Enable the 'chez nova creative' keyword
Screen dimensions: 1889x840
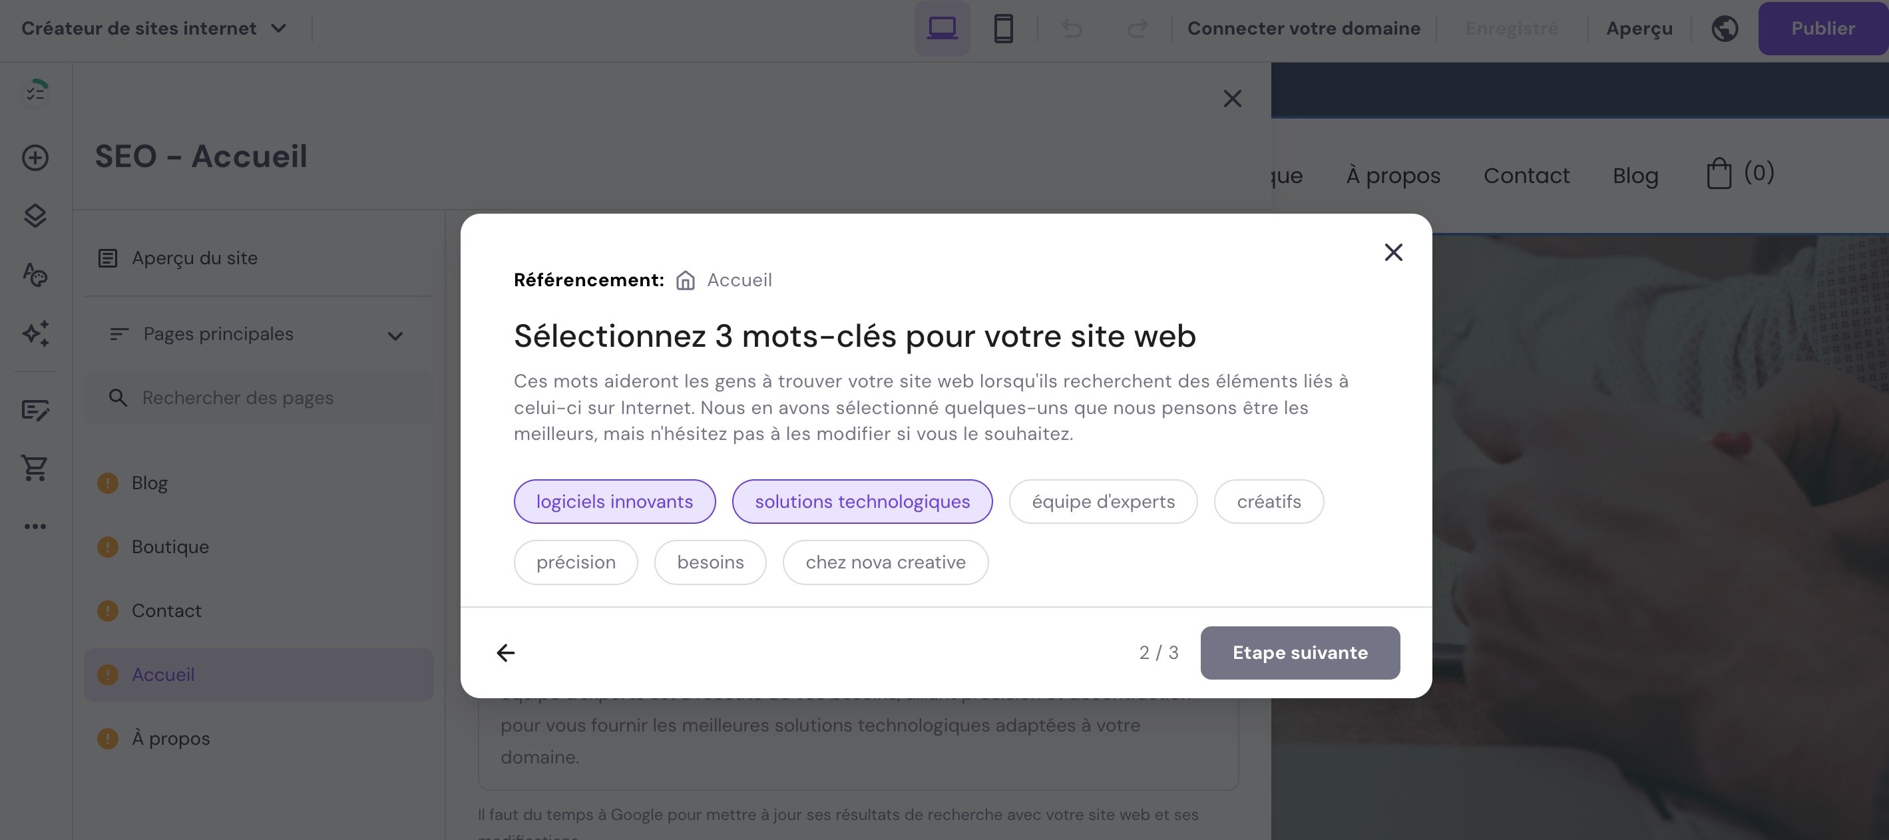pos(885,562)
